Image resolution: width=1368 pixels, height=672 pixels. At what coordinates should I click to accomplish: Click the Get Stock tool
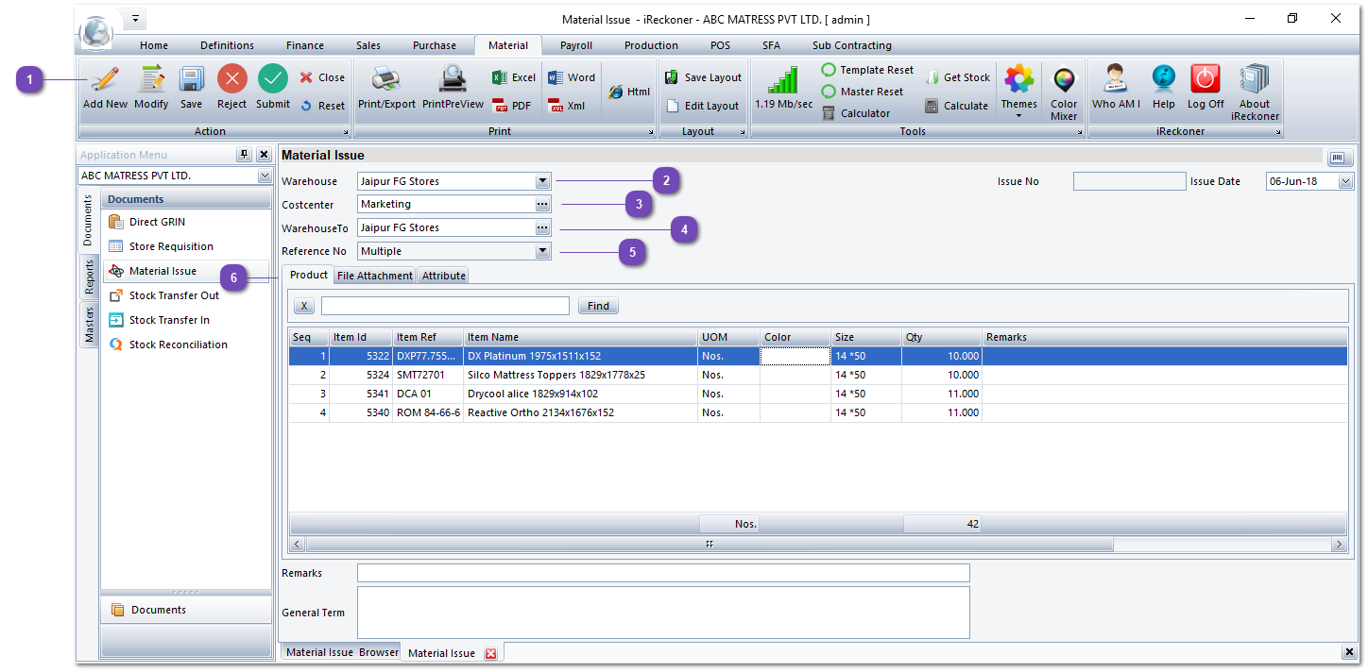[x=957, y=77]
